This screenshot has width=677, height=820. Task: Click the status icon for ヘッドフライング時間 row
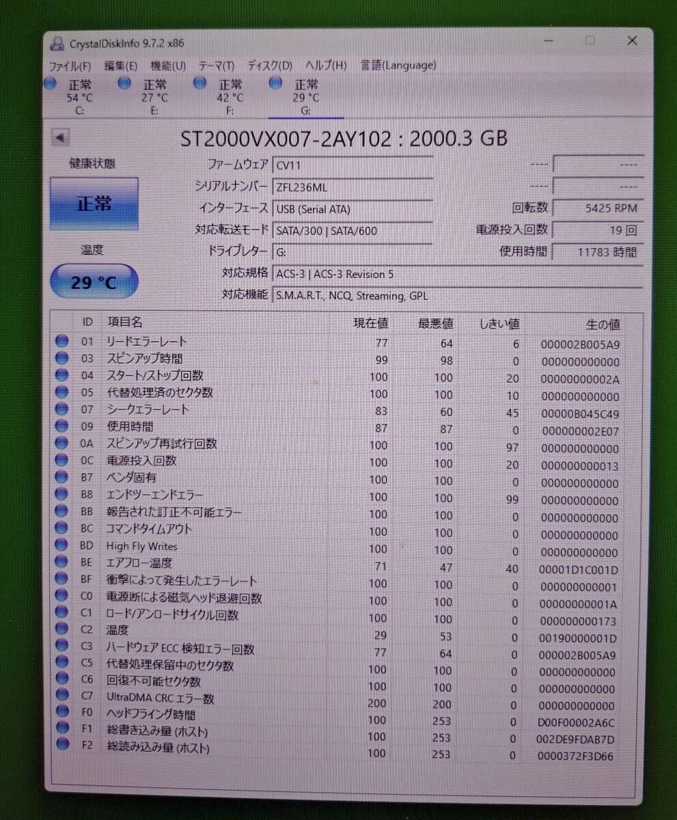pos(62,711)
